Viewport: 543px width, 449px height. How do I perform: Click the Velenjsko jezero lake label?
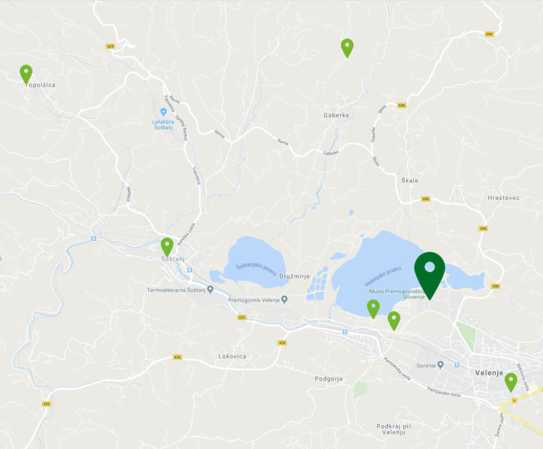383,276
